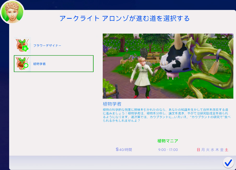Select the フラワーデザイナー career label

point(47,46)
